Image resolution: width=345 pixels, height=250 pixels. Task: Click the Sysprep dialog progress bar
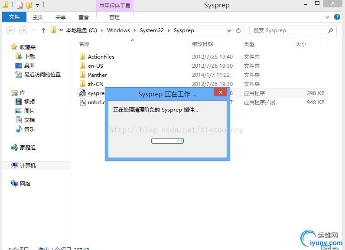pyautogui.click(x=167, y=141)
